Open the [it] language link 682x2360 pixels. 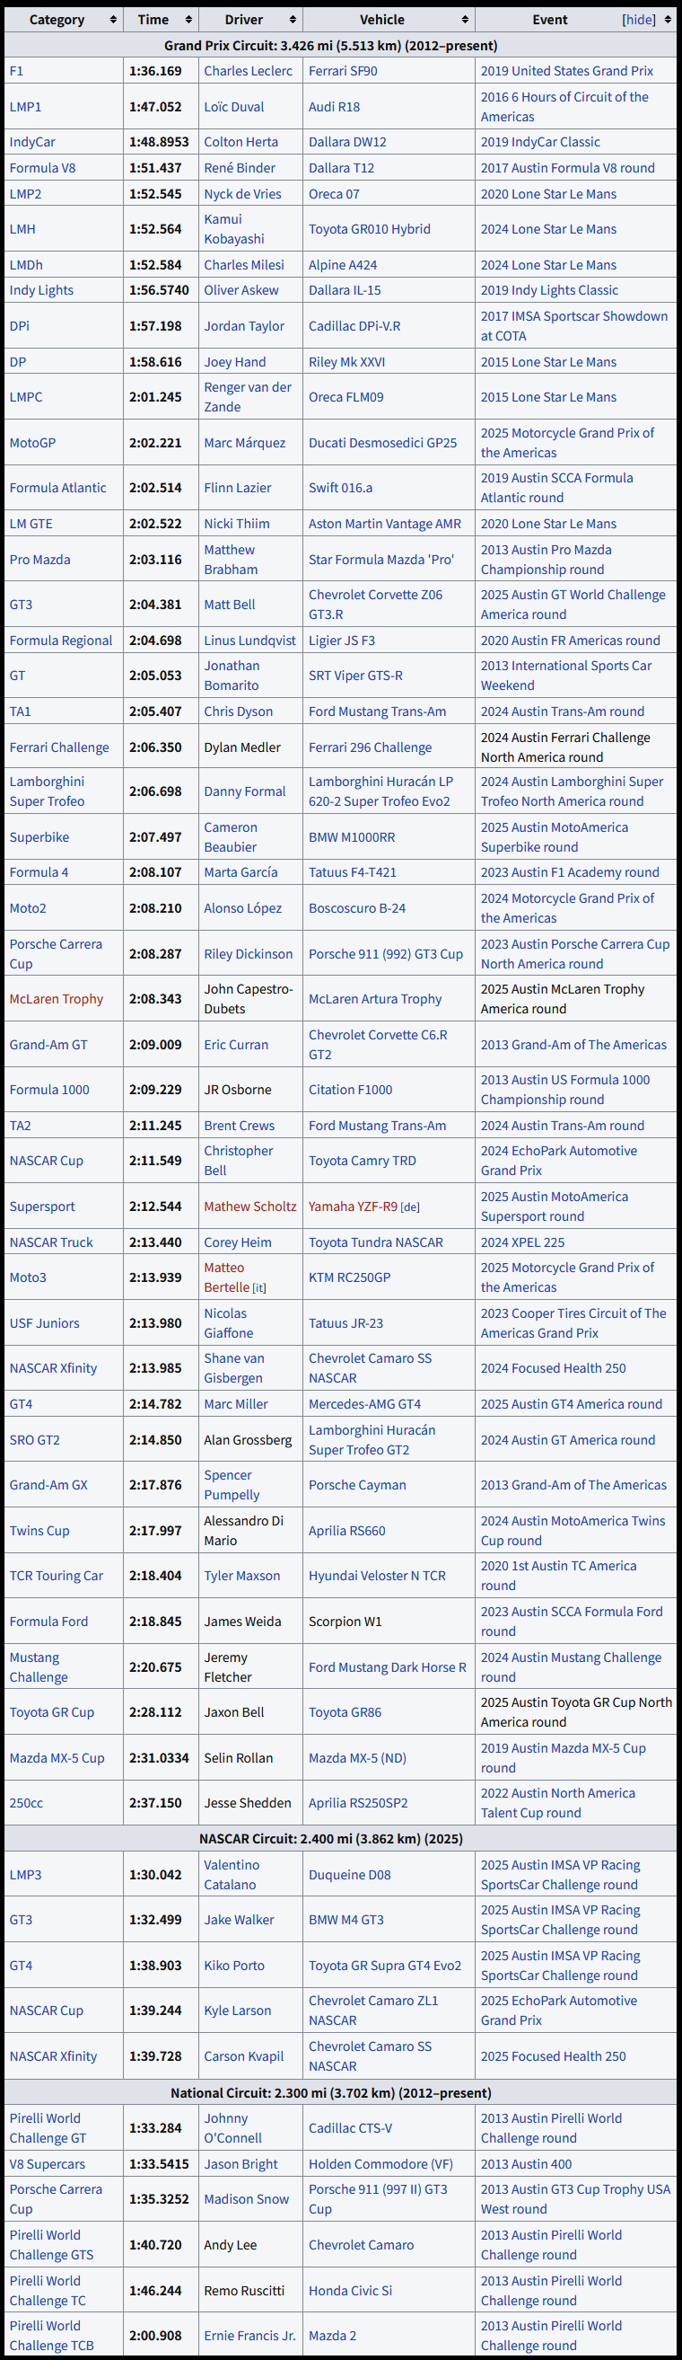tap(259, 1288)
